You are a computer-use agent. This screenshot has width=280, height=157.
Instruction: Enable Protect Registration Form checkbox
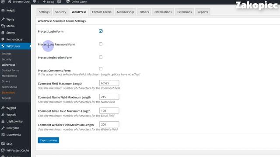point(101,57)
